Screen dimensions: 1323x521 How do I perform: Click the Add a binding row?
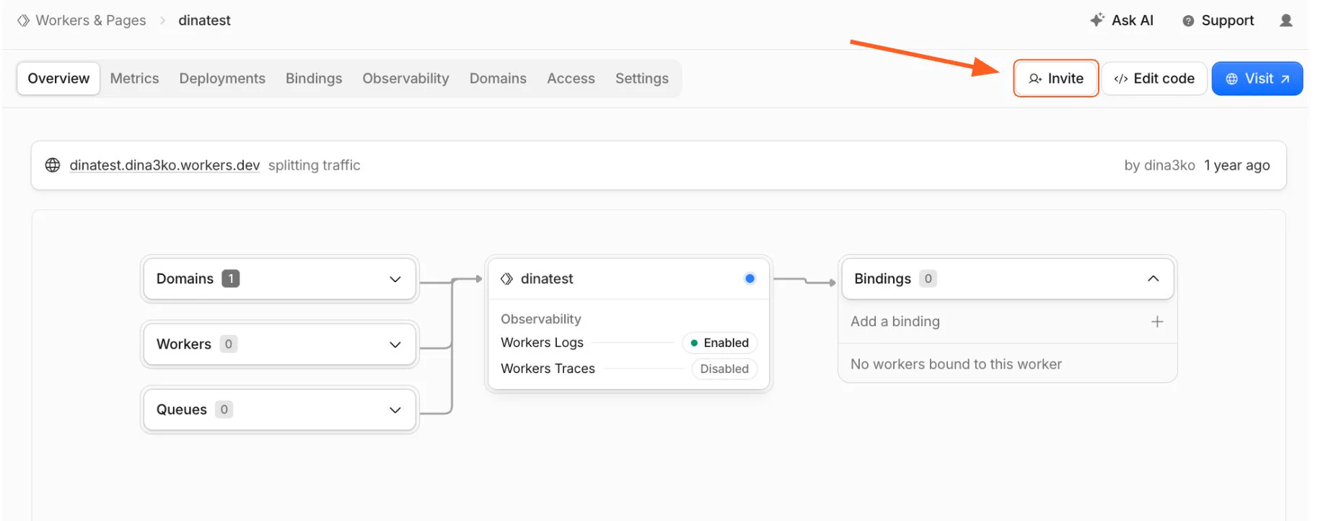(1008, 322)
